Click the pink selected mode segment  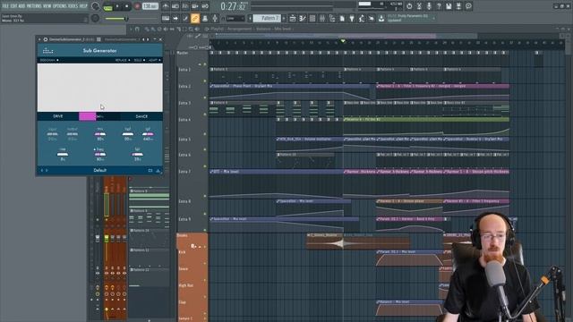pyautogui.click(x=88, y=116)
